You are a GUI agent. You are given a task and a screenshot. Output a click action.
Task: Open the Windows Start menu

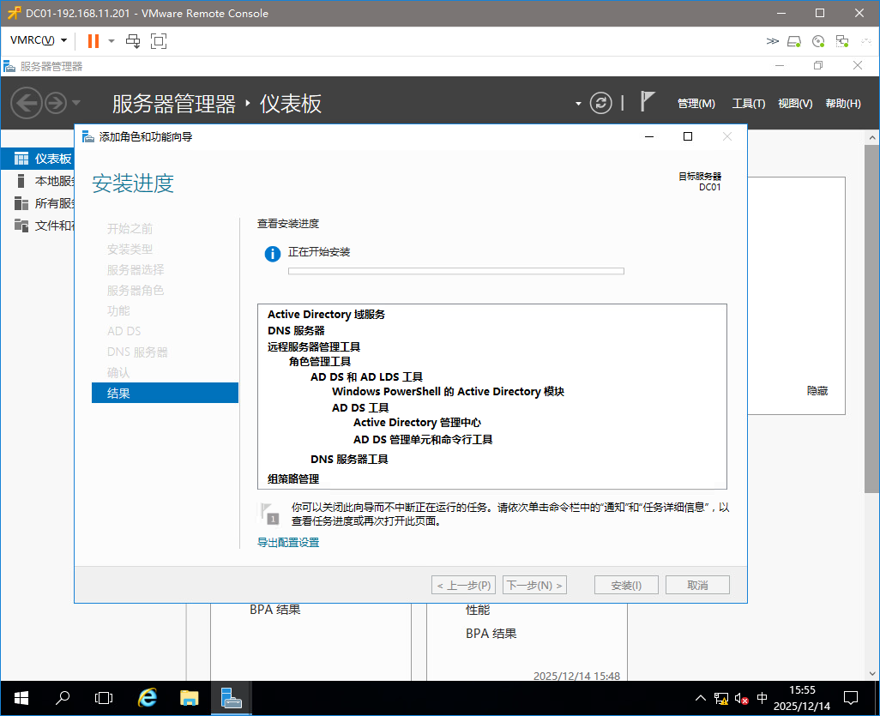coord(21,698)
